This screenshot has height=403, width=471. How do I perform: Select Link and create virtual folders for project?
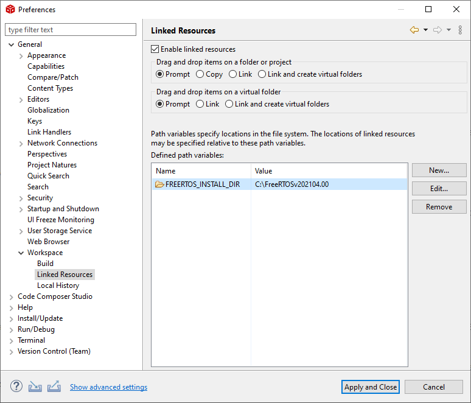(262, 74)
